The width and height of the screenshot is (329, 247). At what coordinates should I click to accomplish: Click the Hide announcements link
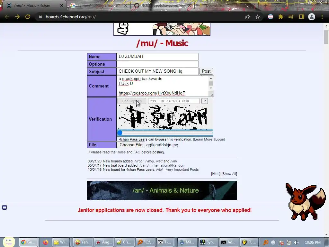(216, 174)
